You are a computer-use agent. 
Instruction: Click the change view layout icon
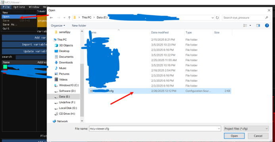point(245,25)
